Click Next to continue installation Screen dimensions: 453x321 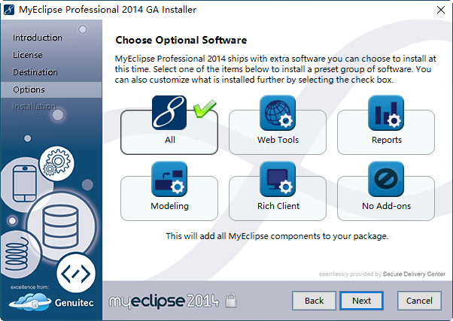(x=361, y=300)
